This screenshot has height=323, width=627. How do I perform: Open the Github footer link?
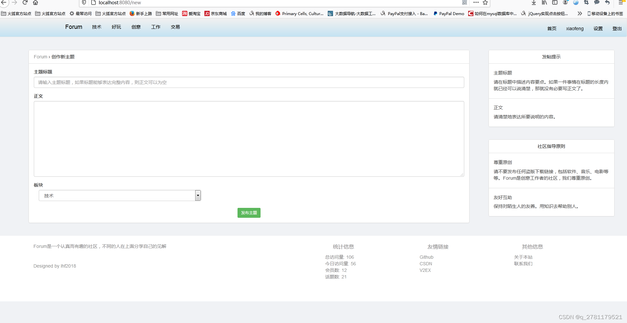[427, 257]
